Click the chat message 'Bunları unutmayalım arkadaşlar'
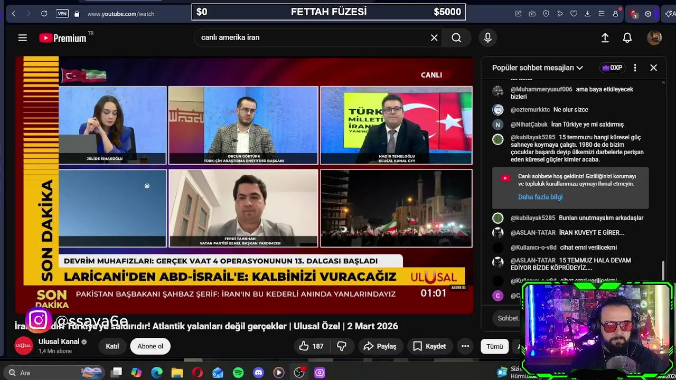The height and width of the screenshot is (380, 676). click(x=601, y=218)
